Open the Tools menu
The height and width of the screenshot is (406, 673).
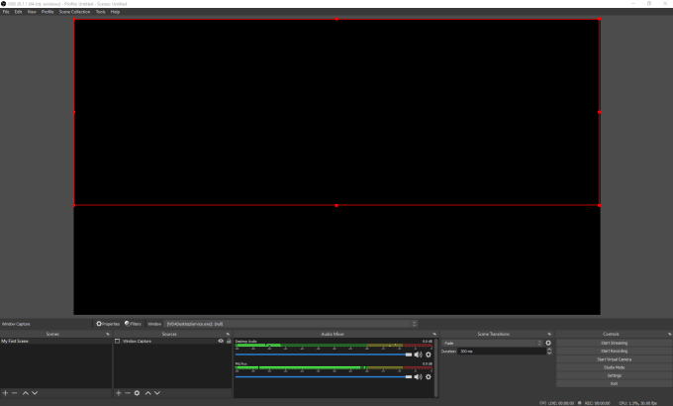(100, 12)
